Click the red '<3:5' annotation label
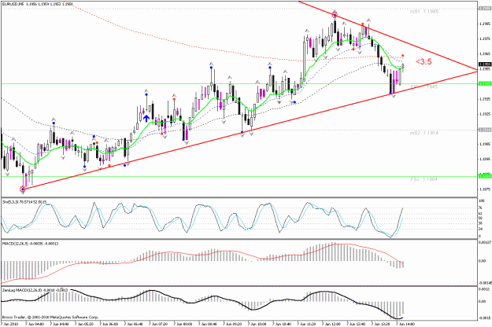This screenshot has height=327, width=492. click(x=424, y=61)
